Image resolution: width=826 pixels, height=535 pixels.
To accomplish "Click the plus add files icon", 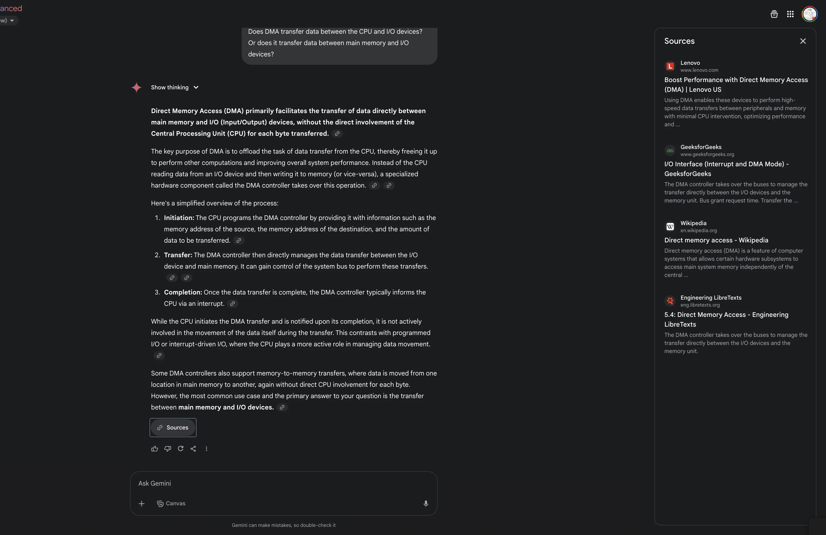I will (142, 503).
